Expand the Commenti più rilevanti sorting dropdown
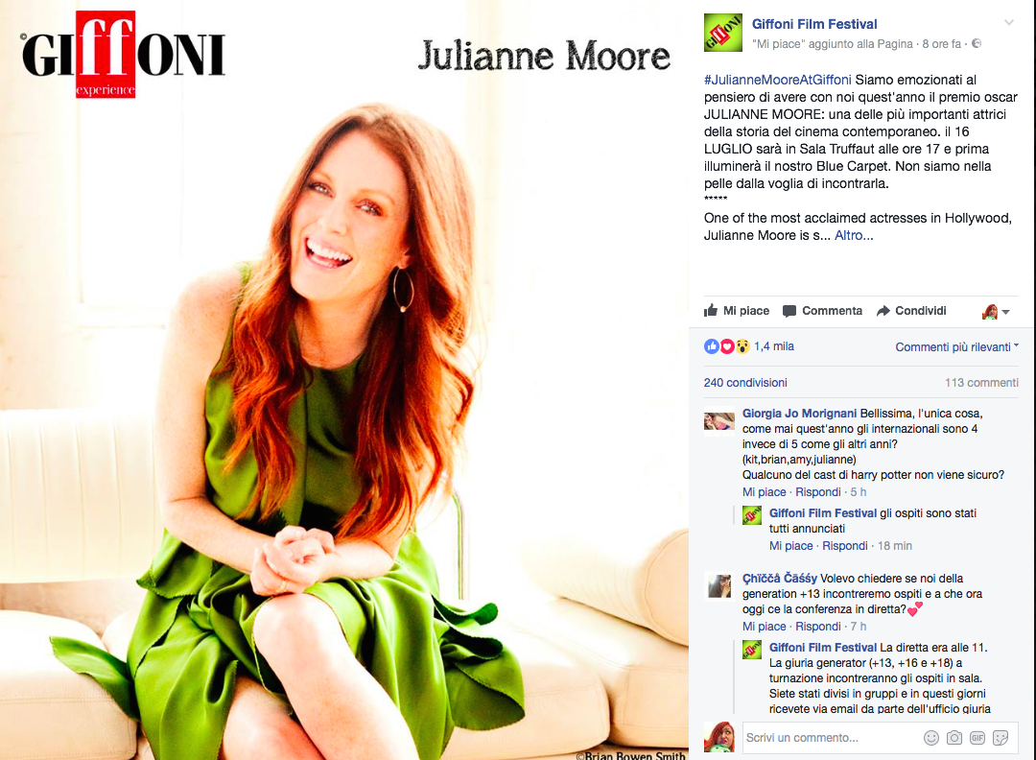 click(956, 347)
